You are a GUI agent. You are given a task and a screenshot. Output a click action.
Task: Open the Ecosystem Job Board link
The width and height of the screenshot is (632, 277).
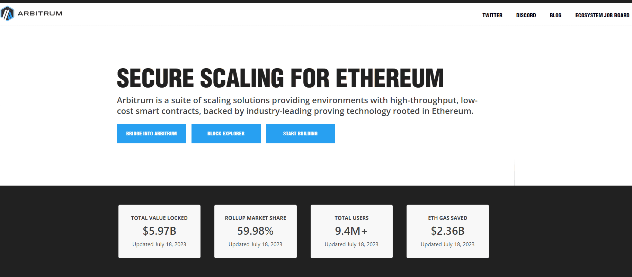click(x=602, y=15)
